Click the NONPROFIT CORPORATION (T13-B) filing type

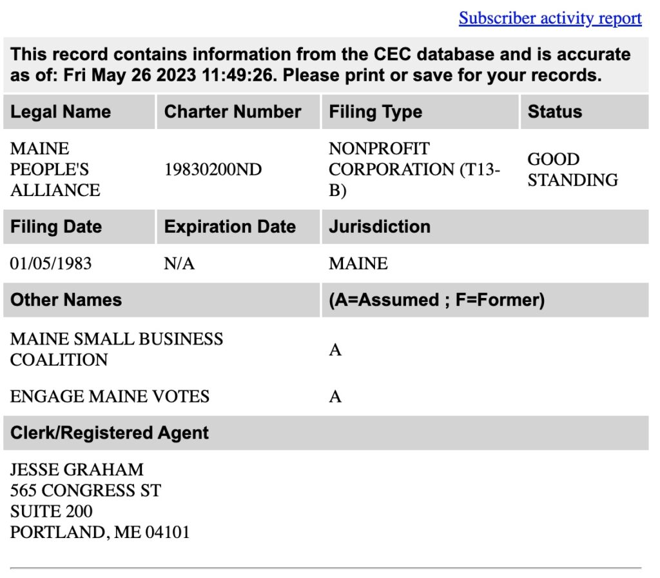click(413, 170)
